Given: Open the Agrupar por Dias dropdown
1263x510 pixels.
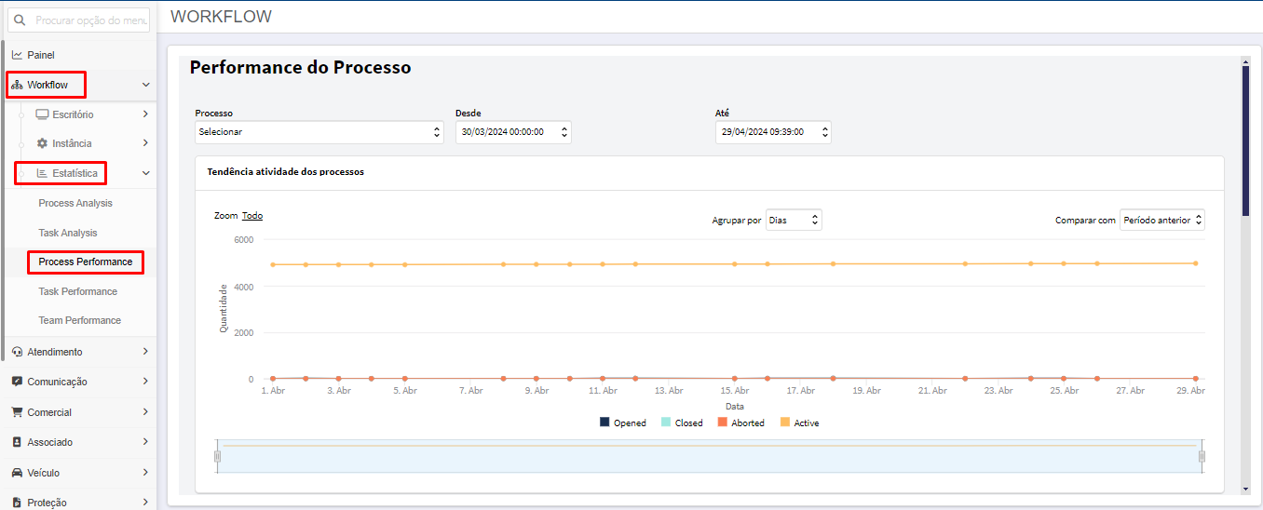Looking at the screenshot, I should tap(794, 220).
